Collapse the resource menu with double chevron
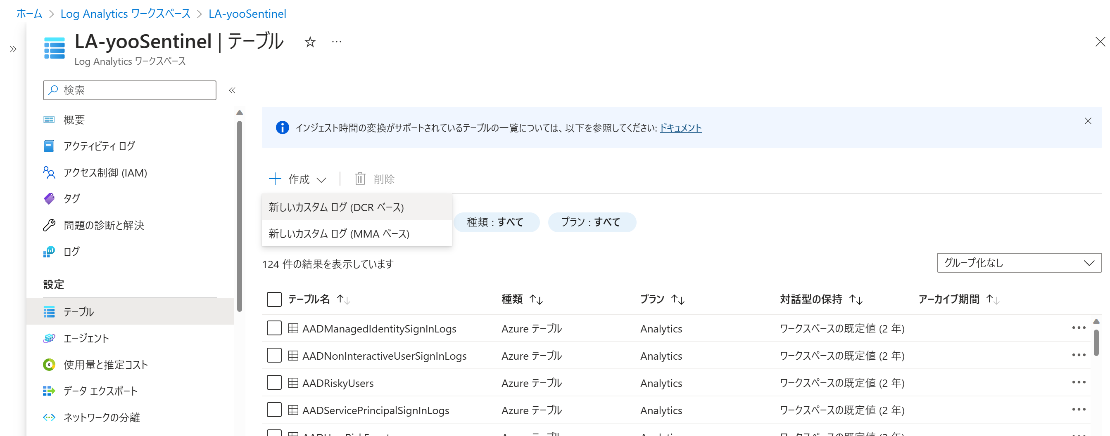The width and height of the screenshot is (1110, 436). coord(232,90)
